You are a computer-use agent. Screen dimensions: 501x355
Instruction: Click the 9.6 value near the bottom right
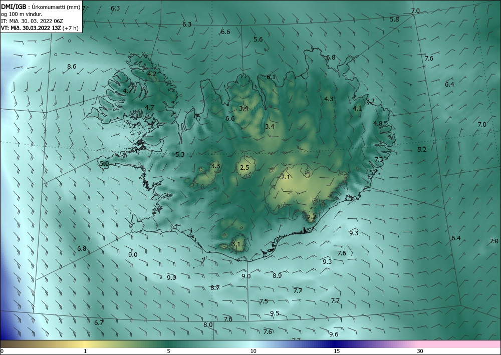point(334,334)
